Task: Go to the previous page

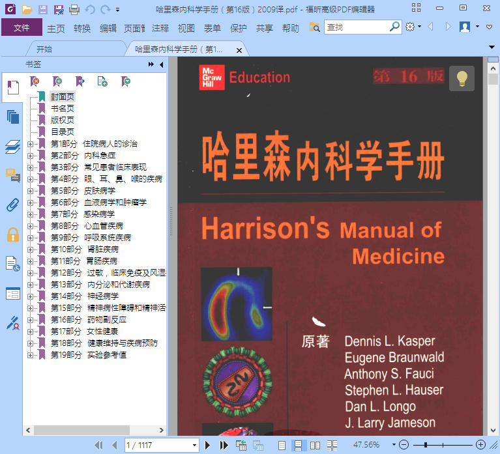Action: tap(115, 445)
